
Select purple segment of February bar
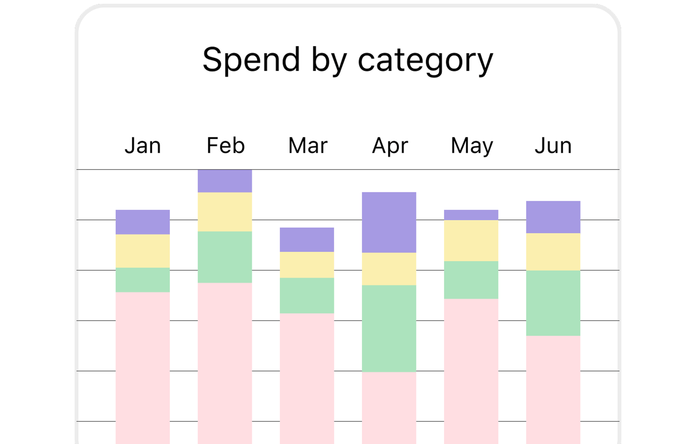click(x=225, y=181)
